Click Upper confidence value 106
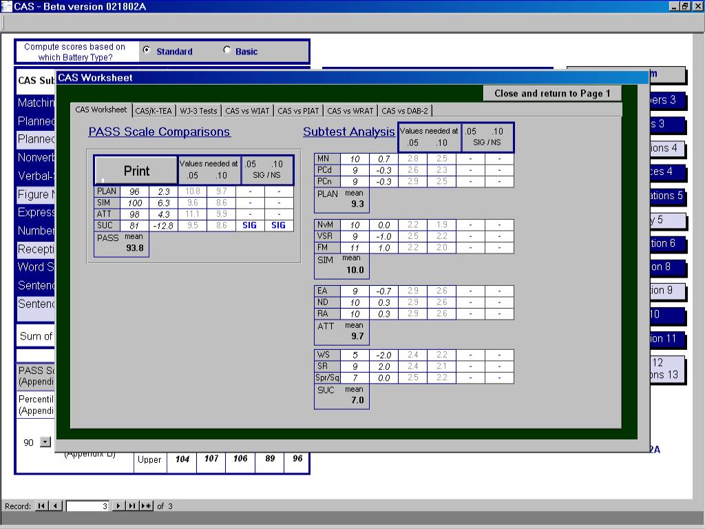705x529 pixels. coord(240,458)
